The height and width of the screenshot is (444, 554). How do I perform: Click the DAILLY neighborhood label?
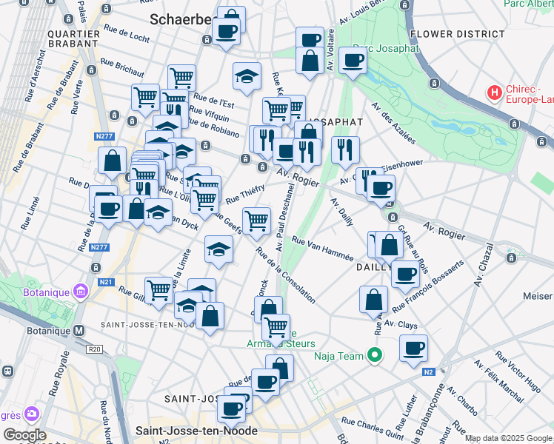click(373, 267)
